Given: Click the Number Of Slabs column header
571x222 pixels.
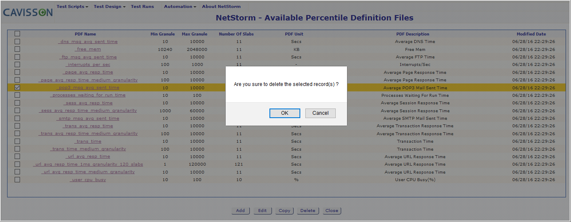Looking at the screenshot, I should pyautogui.click(x=236, y=34).
